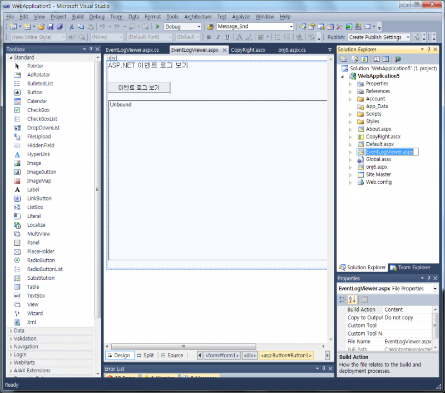The image size is (445, 393).
Task: Switch to Source view
Action: click(x=172, y=356)
